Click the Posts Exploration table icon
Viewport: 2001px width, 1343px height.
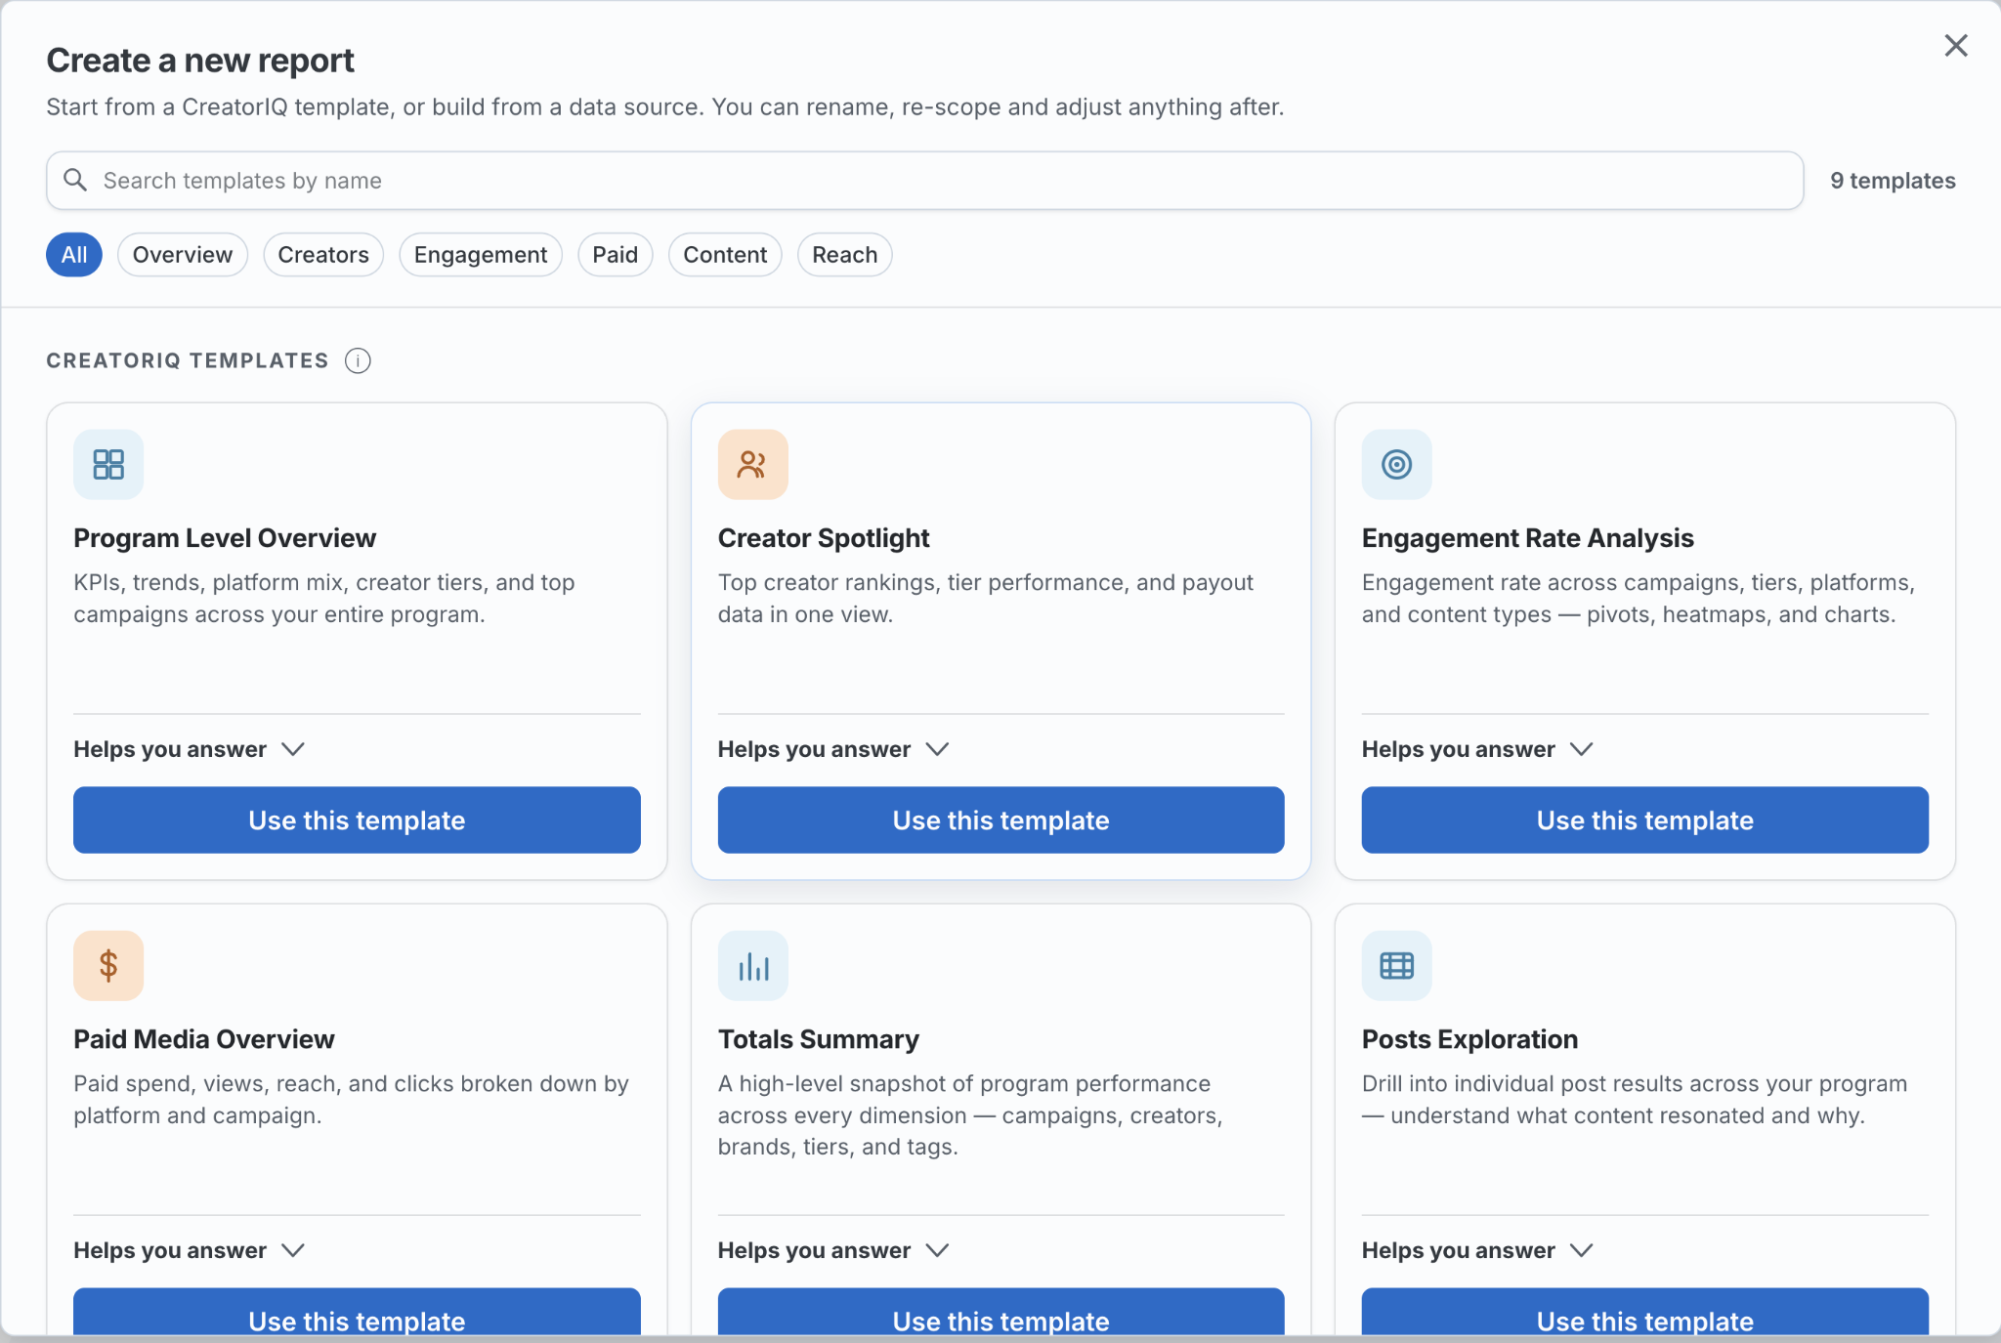(1397, 965)
